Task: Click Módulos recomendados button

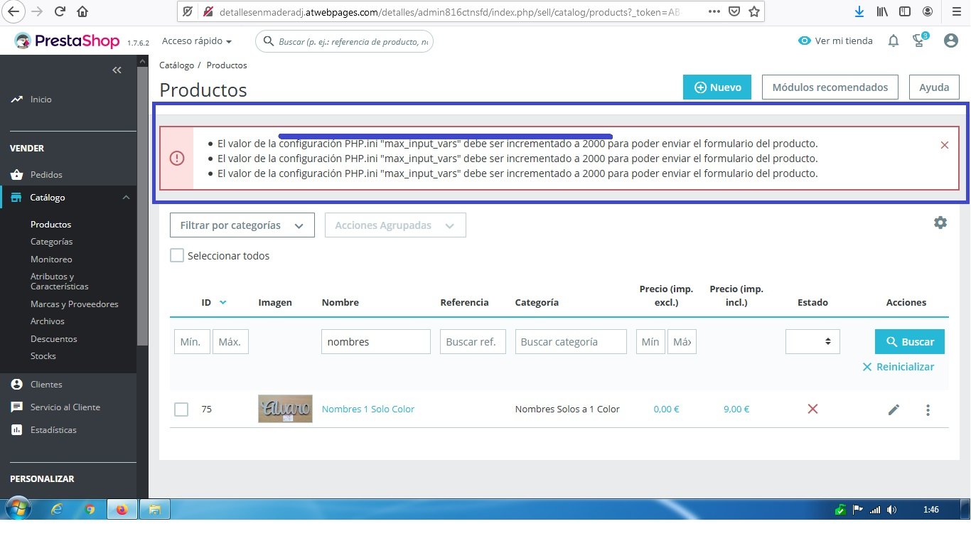Action: (830, 87)
